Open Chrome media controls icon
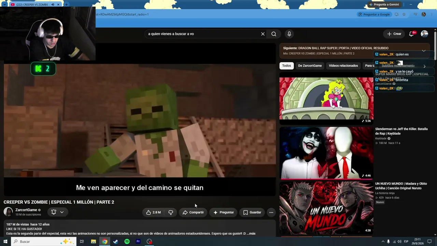This screenshot has height=246, width=437. (415, 14)
